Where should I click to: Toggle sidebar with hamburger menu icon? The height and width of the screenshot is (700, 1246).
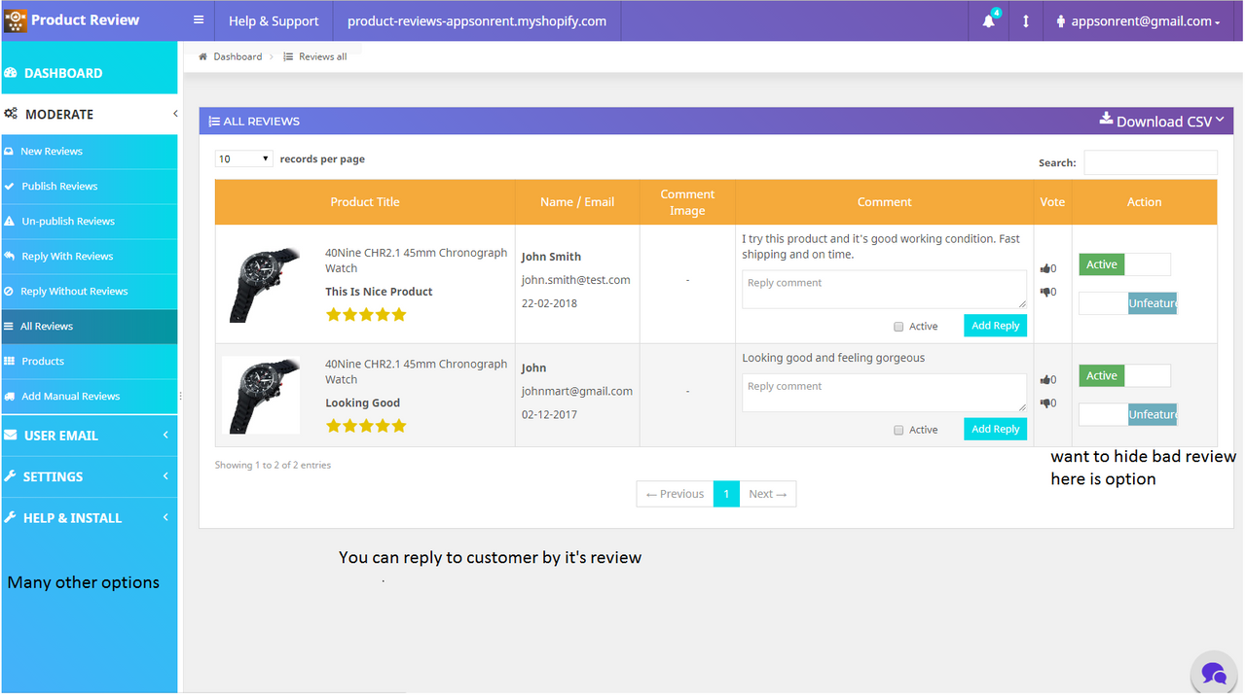(x=199, y=20)
